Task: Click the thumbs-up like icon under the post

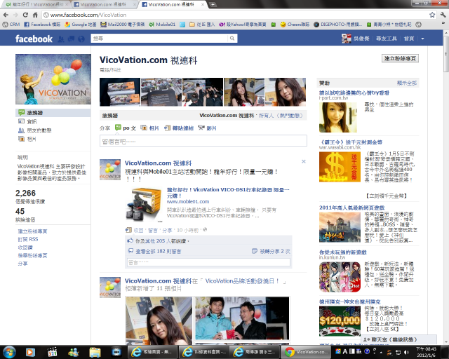Action: [130, 241]
